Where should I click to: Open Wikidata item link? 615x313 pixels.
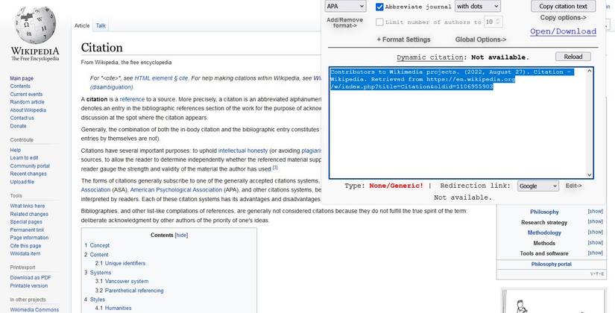tap(25, 254)
